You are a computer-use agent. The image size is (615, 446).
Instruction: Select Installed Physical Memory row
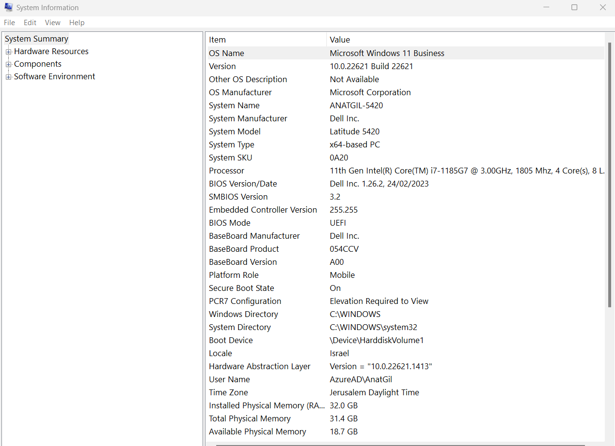click(406, 405)
